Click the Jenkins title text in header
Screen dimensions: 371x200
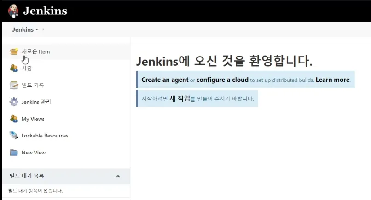click(45, 11)
